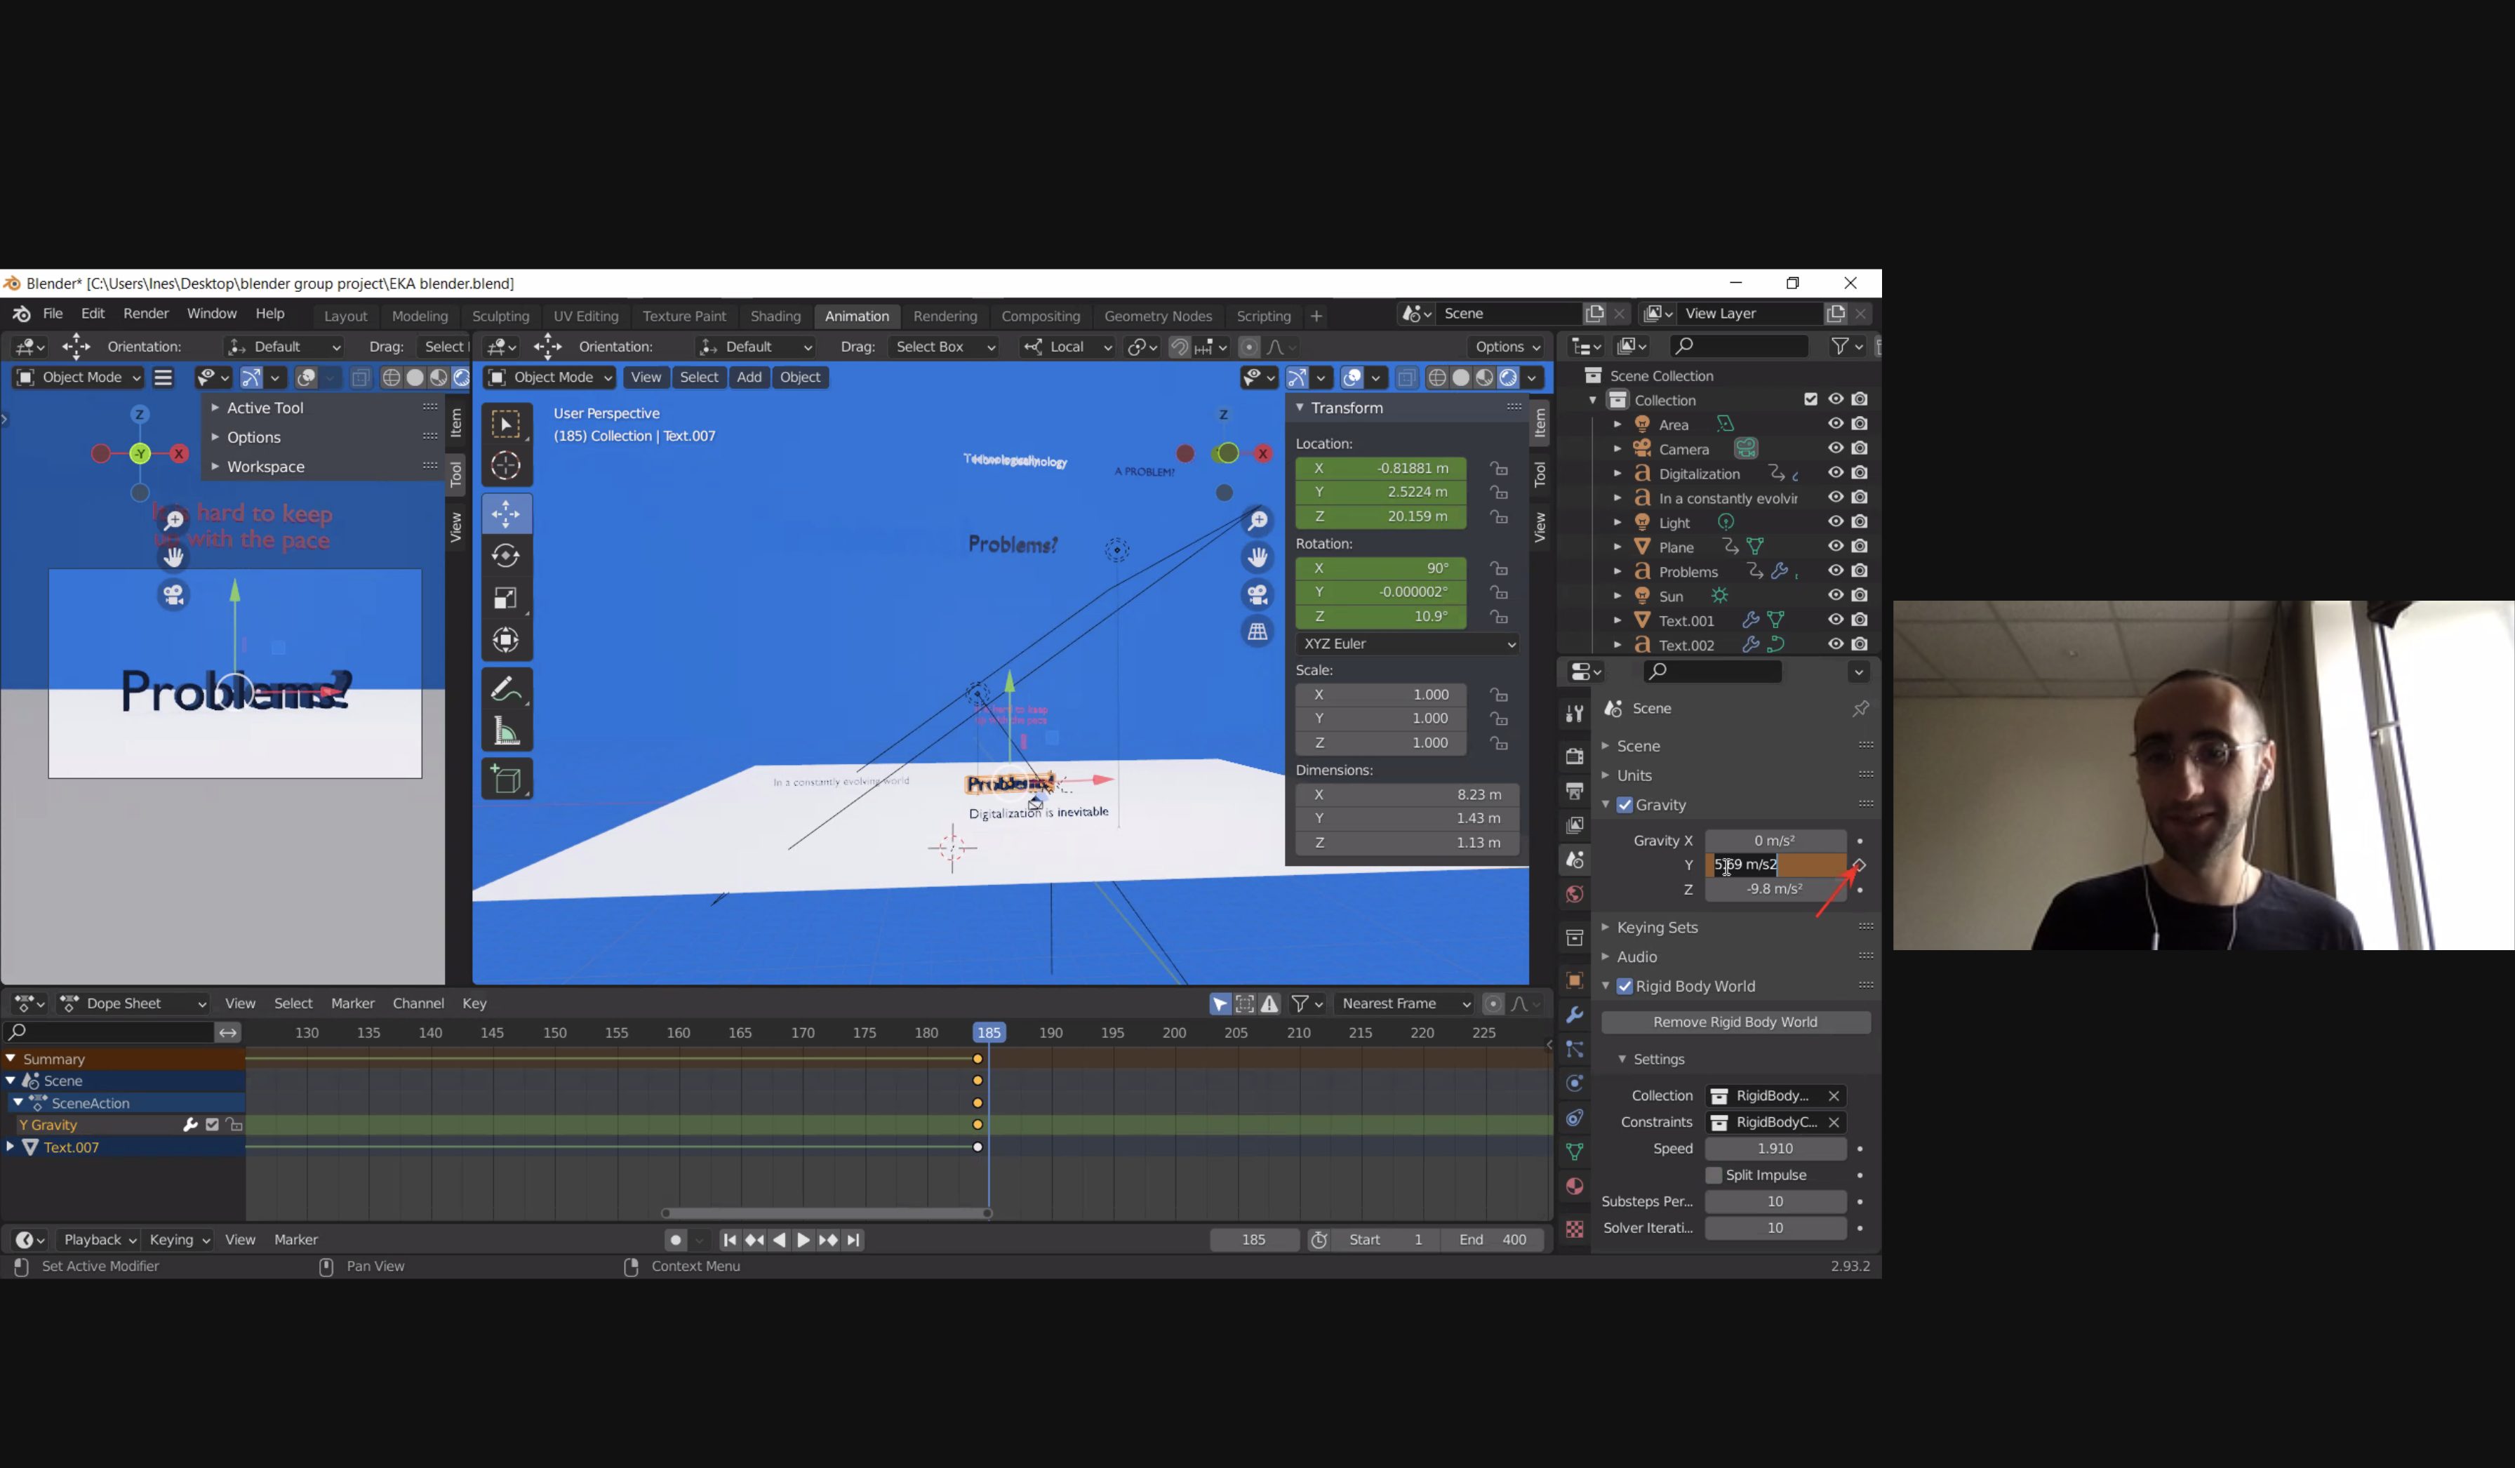Activate the Rotate tool
The height and width of the screenshot is (1468, 2515).
tap(506, 556)
